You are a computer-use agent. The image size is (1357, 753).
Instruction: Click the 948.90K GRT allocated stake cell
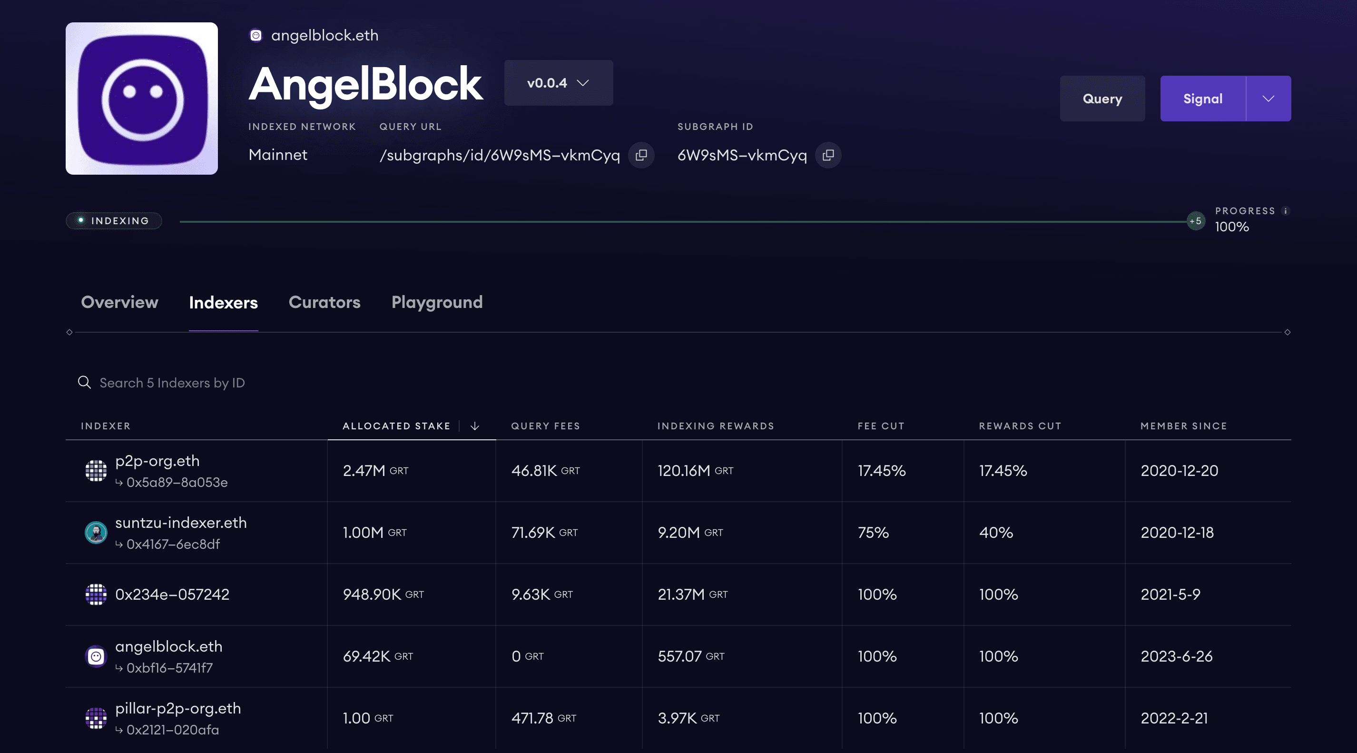coord(383,594)
